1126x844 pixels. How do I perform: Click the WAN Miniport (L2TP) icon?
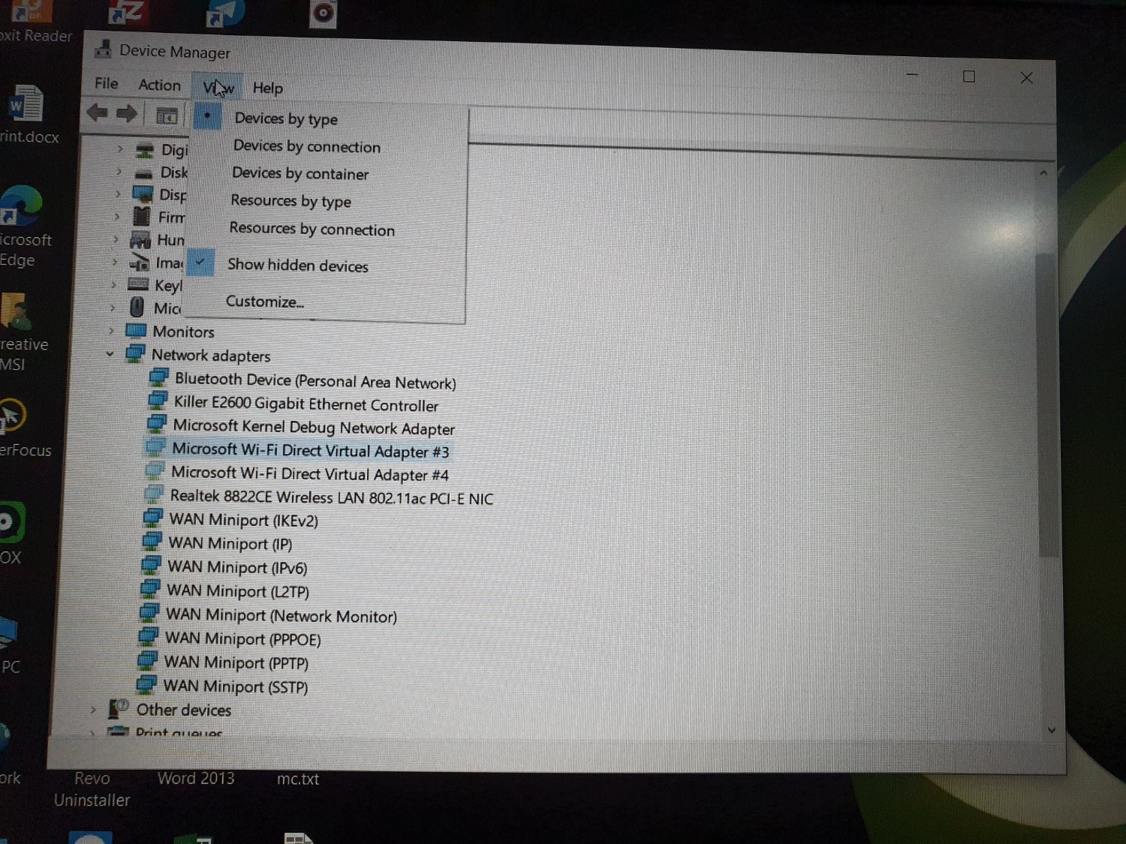pos(151,589)
